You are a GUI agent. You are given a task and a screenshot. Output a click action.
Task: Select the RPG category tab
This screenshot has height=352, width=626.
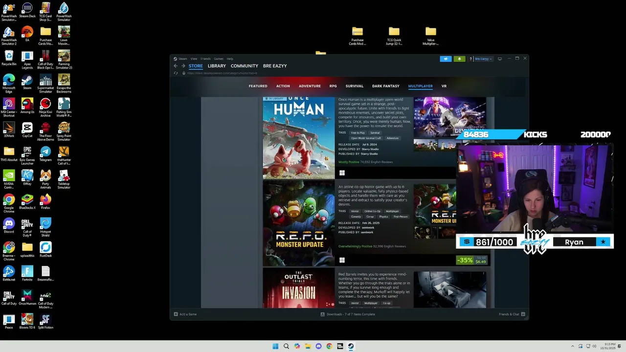click(x=333, y=86)
